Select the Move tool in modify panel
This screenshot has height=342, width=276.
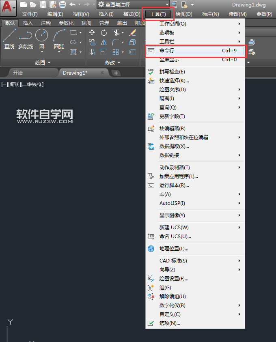(92, 32)
